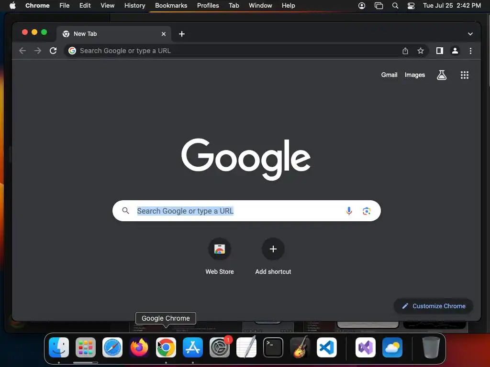This screenshot has height=367, width=490.
Task: Open the Window menu
Action: (x=260, y=6)
